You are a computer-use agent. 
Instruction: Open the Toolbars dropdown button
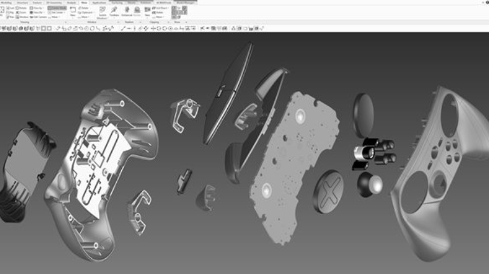point(114,12)
